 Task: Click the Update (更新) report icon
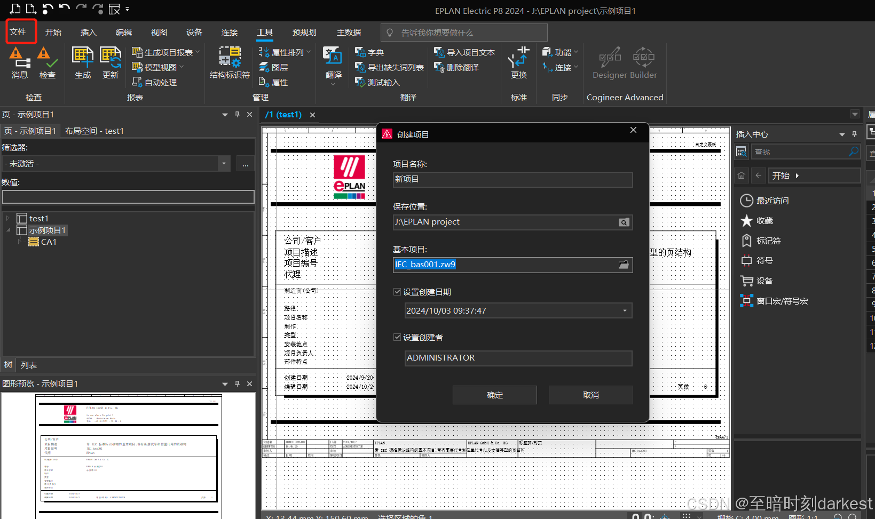[111, 57]
